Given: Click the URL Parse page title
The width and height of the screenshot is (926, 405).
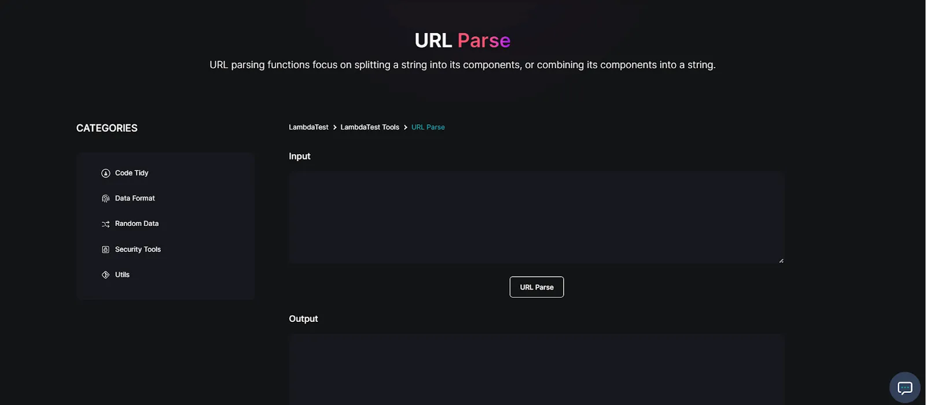Looking at the screenshot, I should click(462, 40).
